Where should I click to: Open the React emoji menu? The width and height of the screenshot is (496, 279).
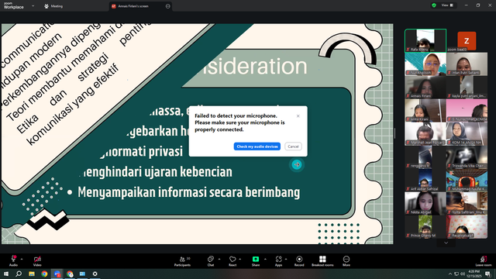point(232,261)
